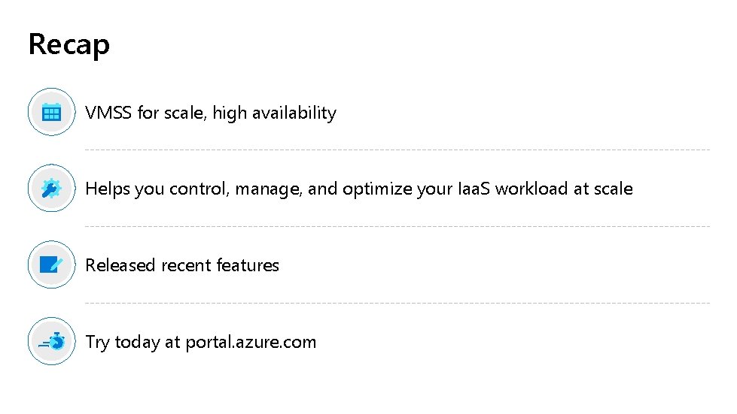This screenshot has width=737, height=414.
Task: Click the dashed divider above "Released recent features"
Action: (x=397, y=226)
